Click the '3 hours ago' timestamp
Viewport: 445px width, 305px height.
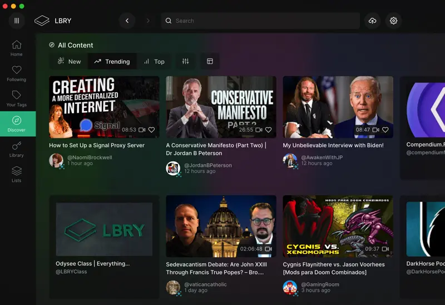click(x=316, y=290)
